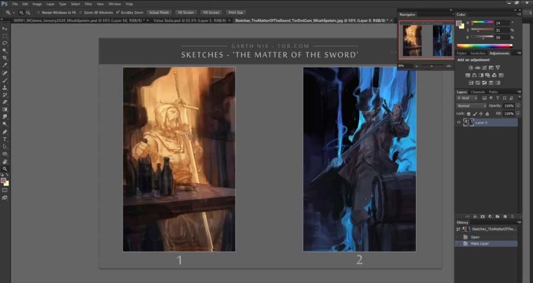Viewport: 533px width, 283px height.
Task: Select the Dodge tool
Action: click(x=5, y=125)
